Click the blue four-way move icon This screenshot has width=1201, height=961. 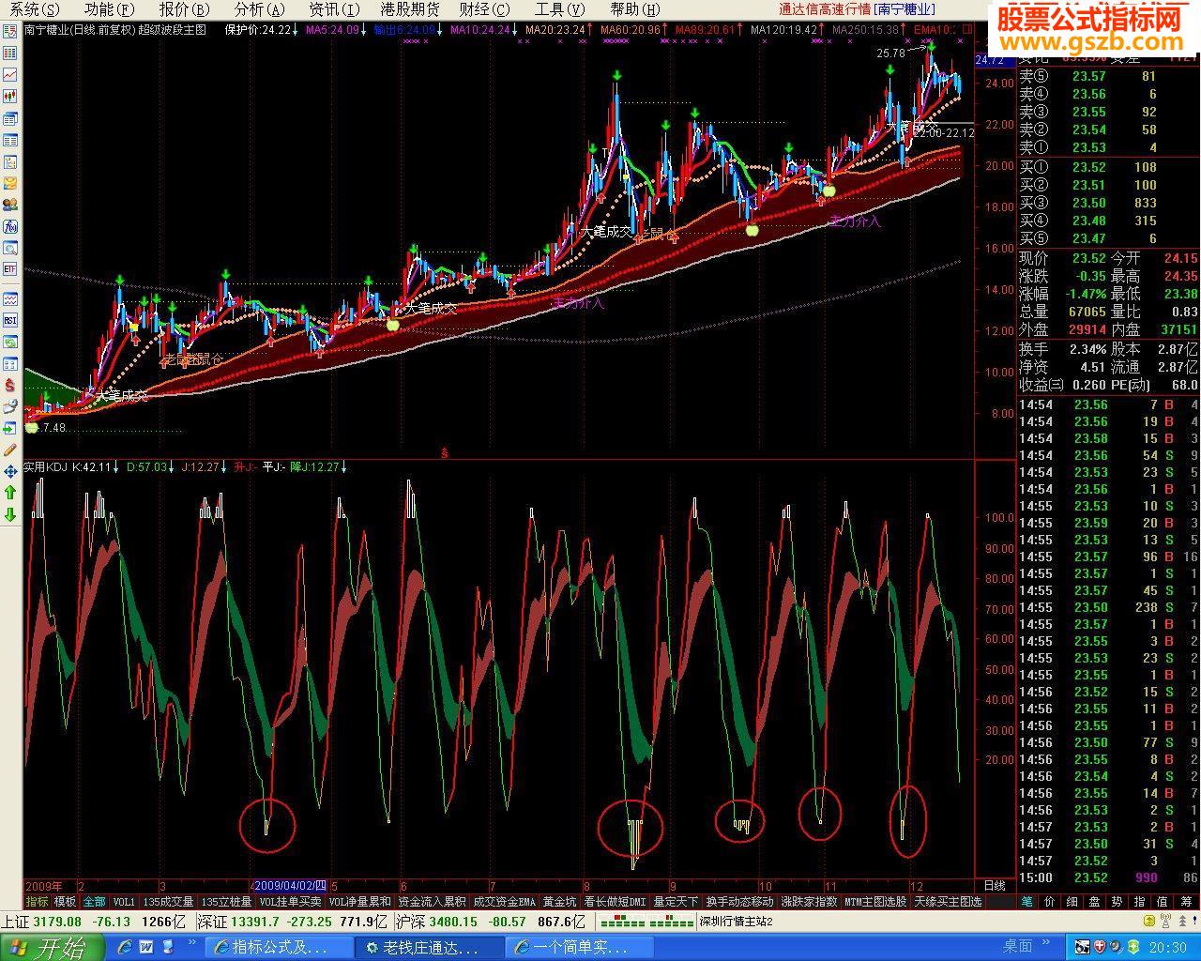click(10, 472)
